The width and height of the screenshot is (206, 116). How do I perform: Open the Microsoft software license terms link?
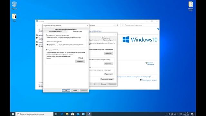(x=134, y=77)
